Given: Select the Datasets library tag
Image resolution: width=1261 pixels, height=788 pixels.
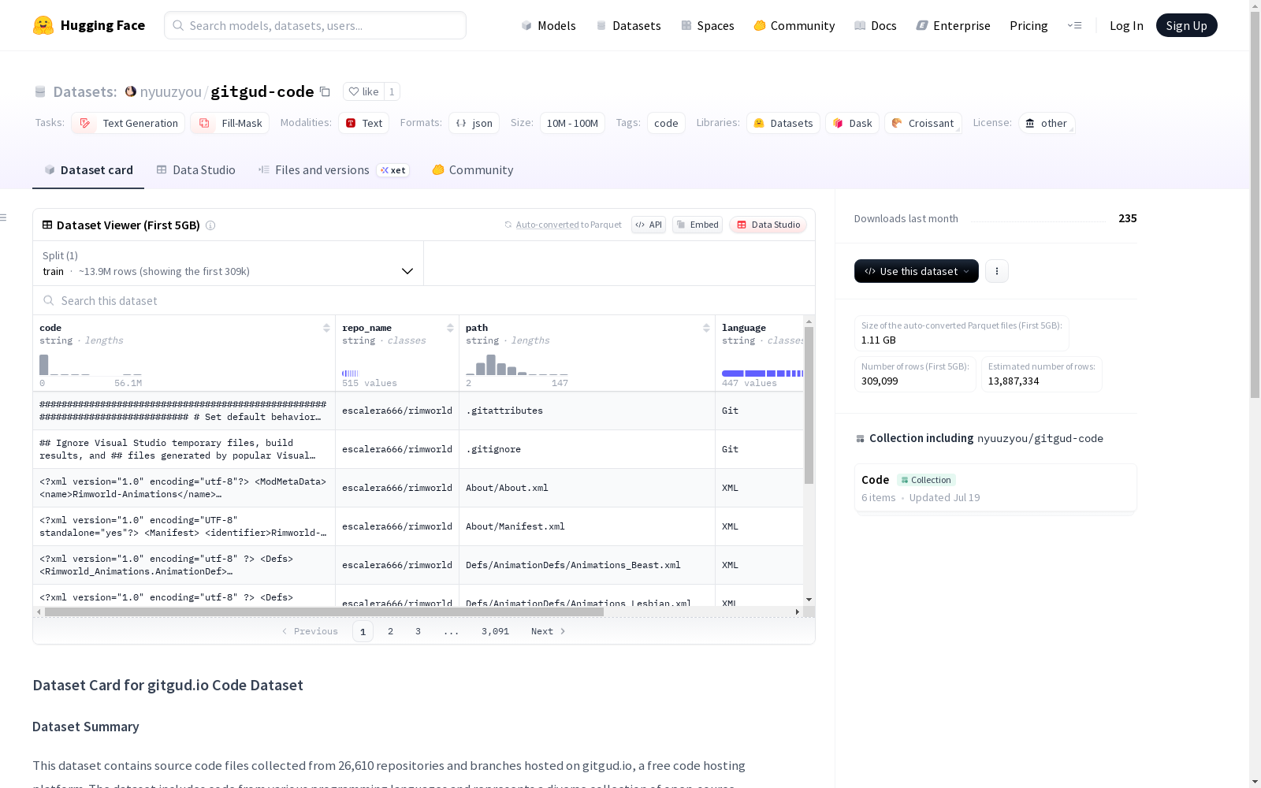Looking at the screenshot, I should pyautogui.click(x=783, y=123).
